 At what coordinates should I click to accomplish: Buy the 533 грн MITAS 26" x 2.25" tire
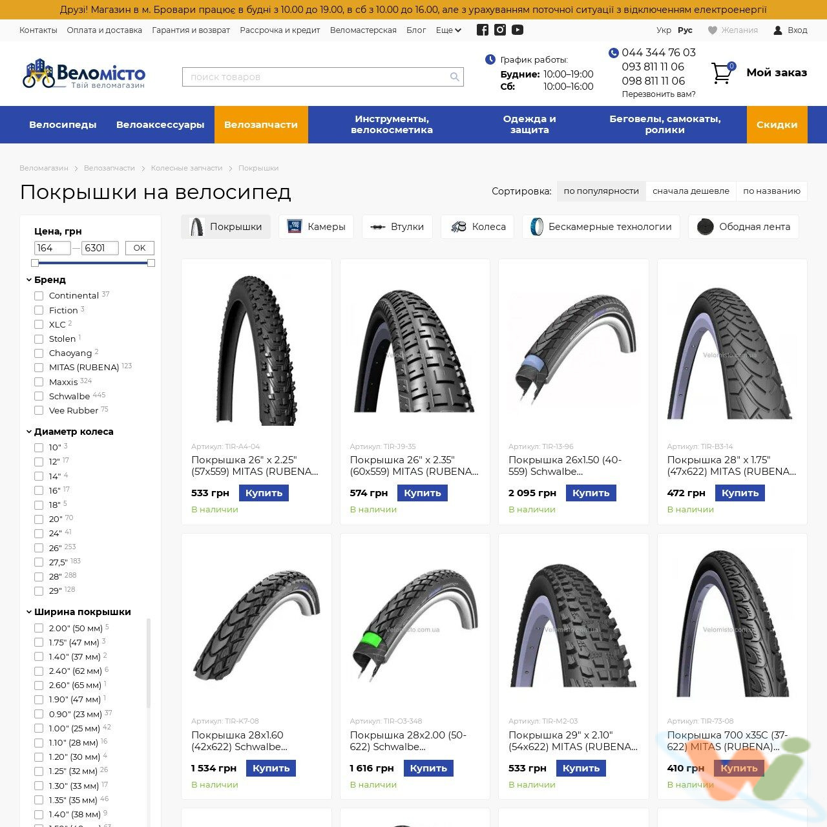point(264,493)
